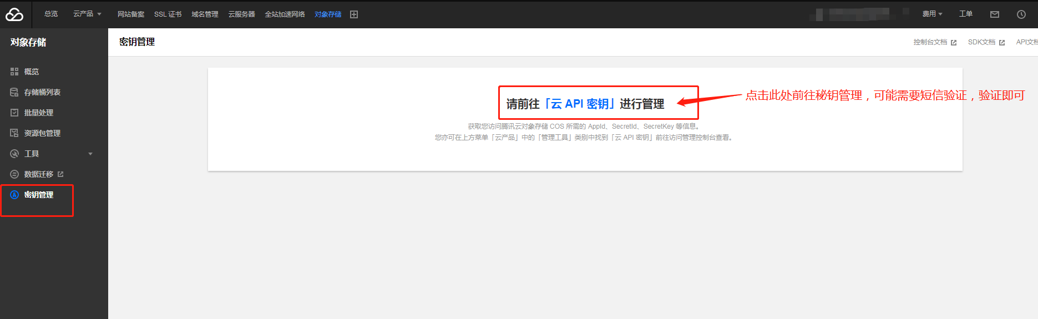The image size is (1038, 319).
Task: Open 网站备案 in the top navigation
Action: point(131,14)
